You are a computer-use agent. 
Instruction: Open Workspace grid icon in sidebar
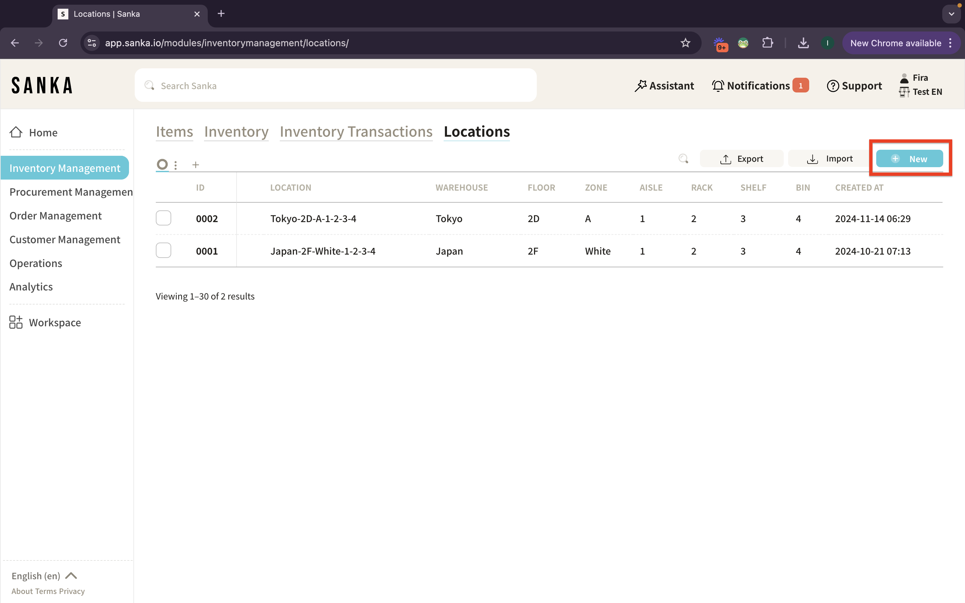point(16,322)
